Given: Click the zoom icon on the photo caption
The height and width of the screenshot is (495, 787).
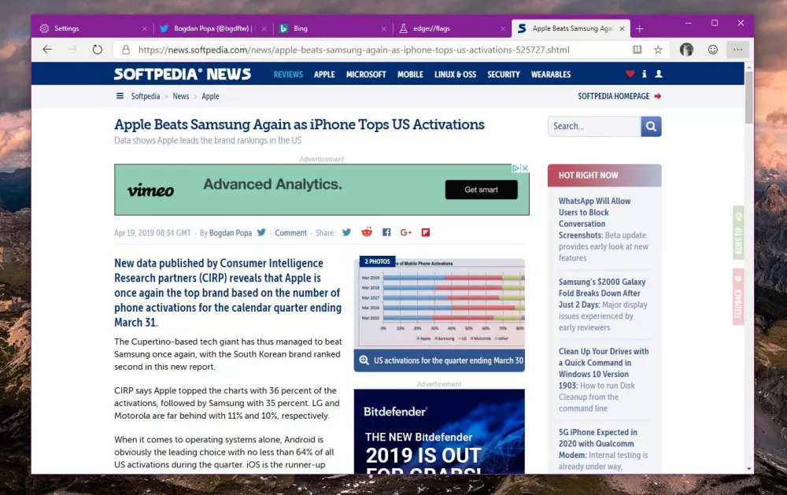Looking at the screenshot, I should pyautogui.click(x=364, y=360).
